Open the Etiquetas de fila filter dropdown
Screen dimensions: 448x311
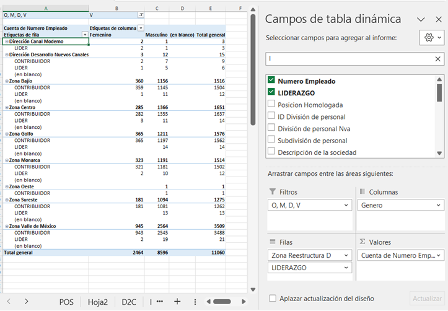click(85, 35)
